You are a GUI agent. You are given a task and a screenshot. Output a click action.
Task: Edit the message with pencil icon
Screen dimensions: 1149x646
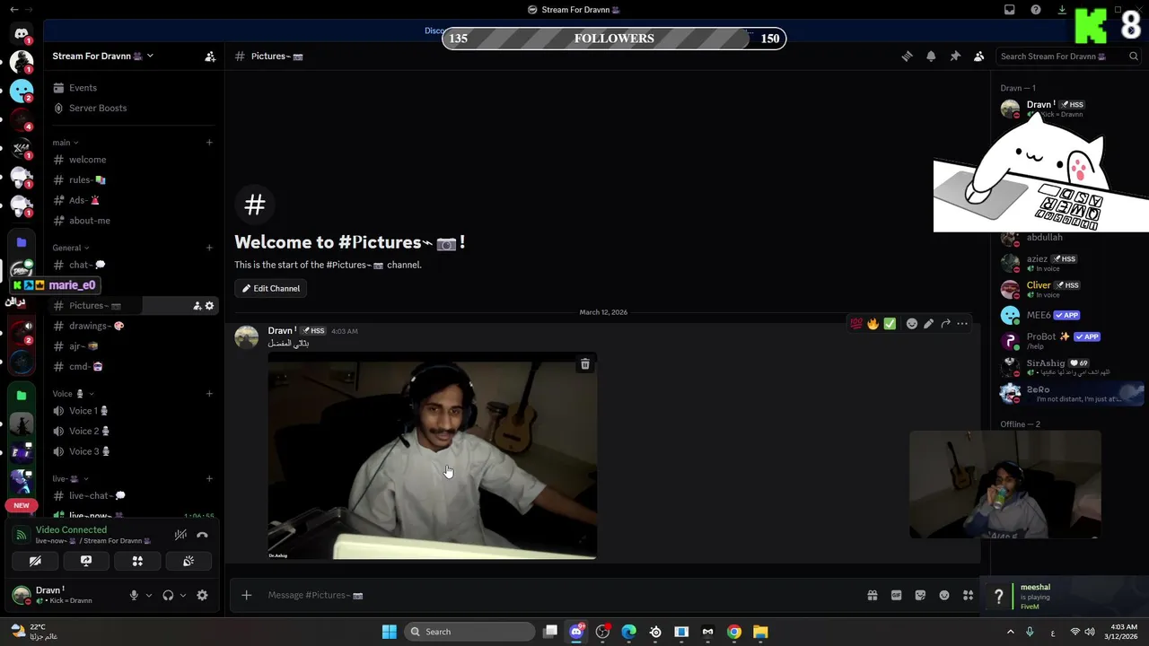[929, 323]
